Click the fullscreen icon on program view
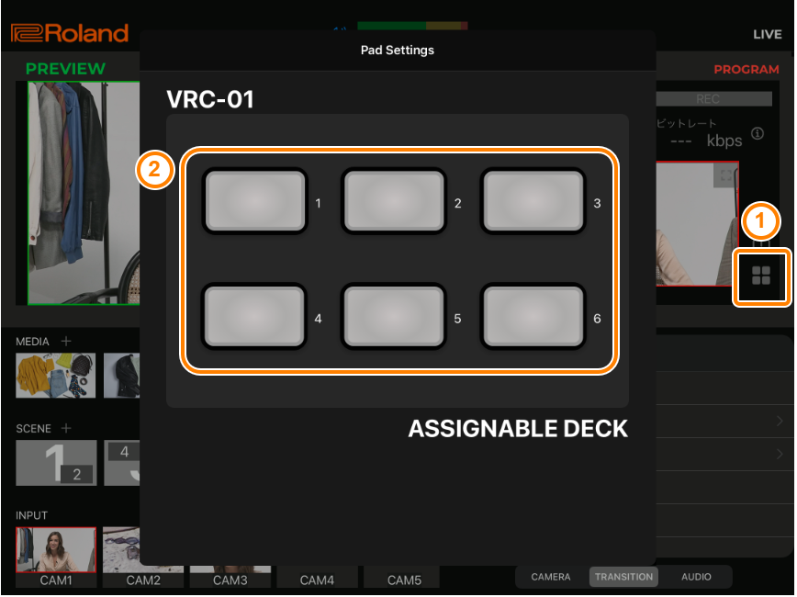This screenshot has width=797, height=597. (x=725, y=175)
